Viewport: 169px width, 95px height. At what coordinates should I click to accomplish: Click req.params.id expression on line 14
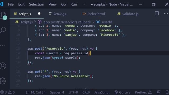coord(76,53)
